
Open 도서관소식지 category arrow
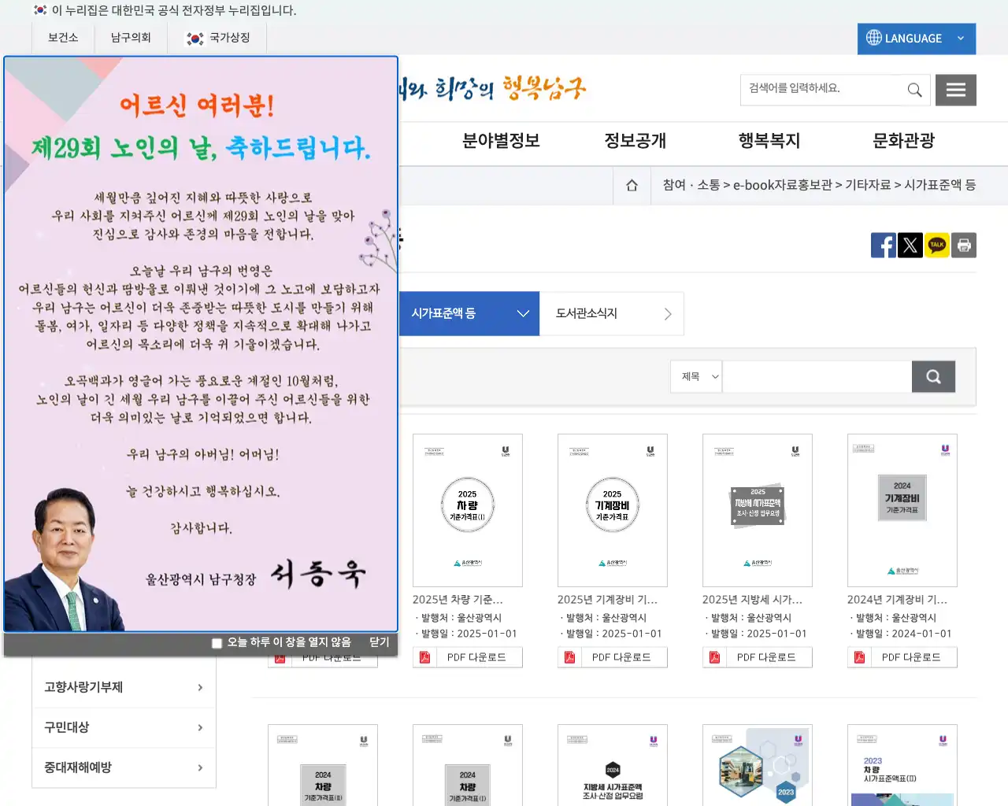click(x=668, y=313)
